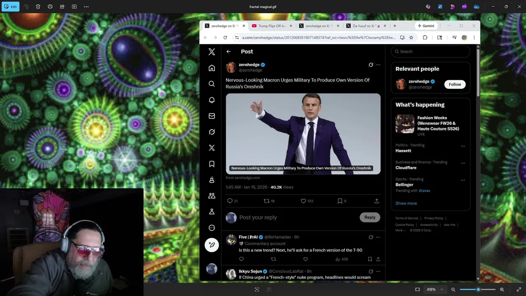Screen dimensions: 526x296
Task: Compose a new post with the feather button
Action: pyautogui.click(x=212, y=245)
